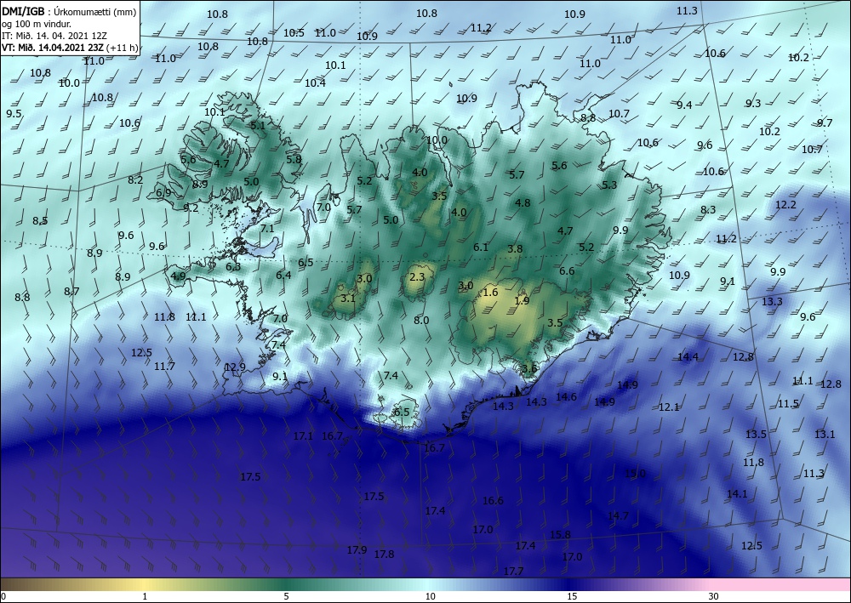851x603 pixels.
Task: Click the '15' tick label on the color scale
Action: coord(572,596)
